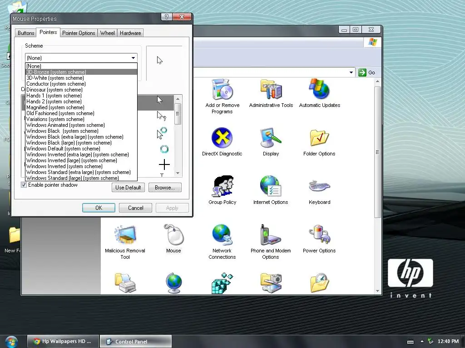465x348 pixels.
Task: Show hidden tray icons arrow
Action: [x=422, y=342]
